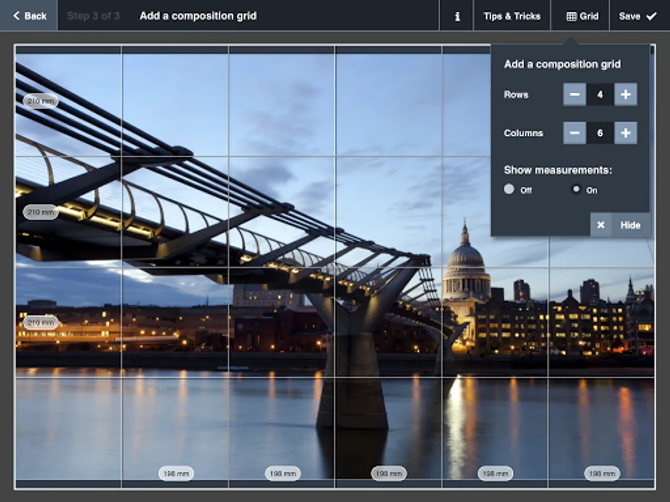The width and height of the screenshot is (670, 502).
Task: Decrease Rows with the minus button
Action: click(575, 95)
